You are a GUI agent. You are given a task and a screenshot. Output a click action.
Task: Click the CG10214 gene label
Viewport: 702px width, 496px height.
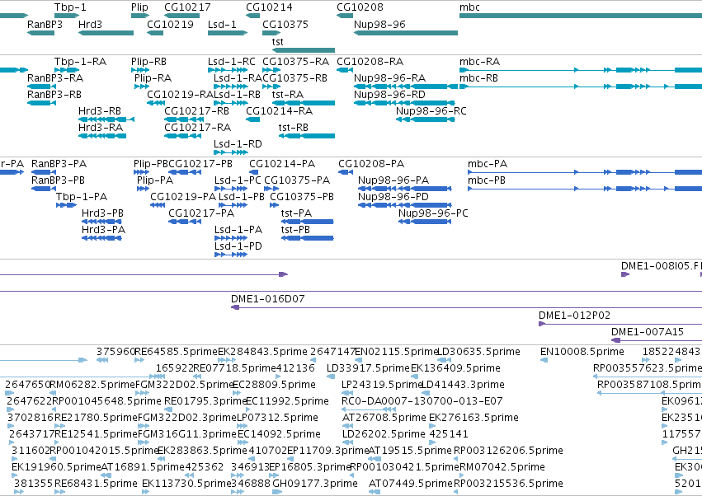[269, 7]
